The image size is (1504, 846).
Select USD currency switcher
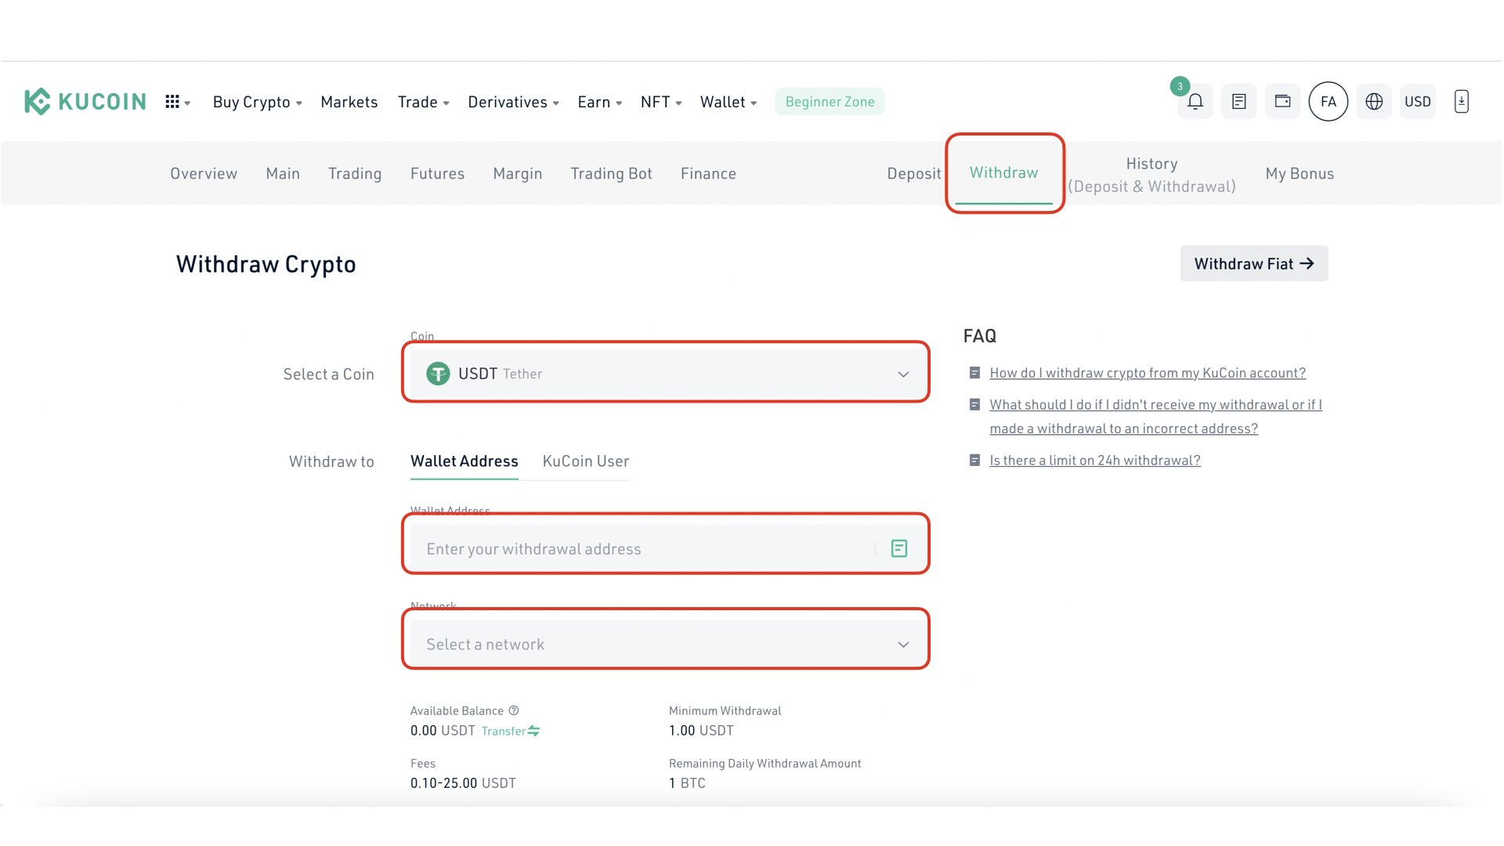click(x=1417, y=101)
